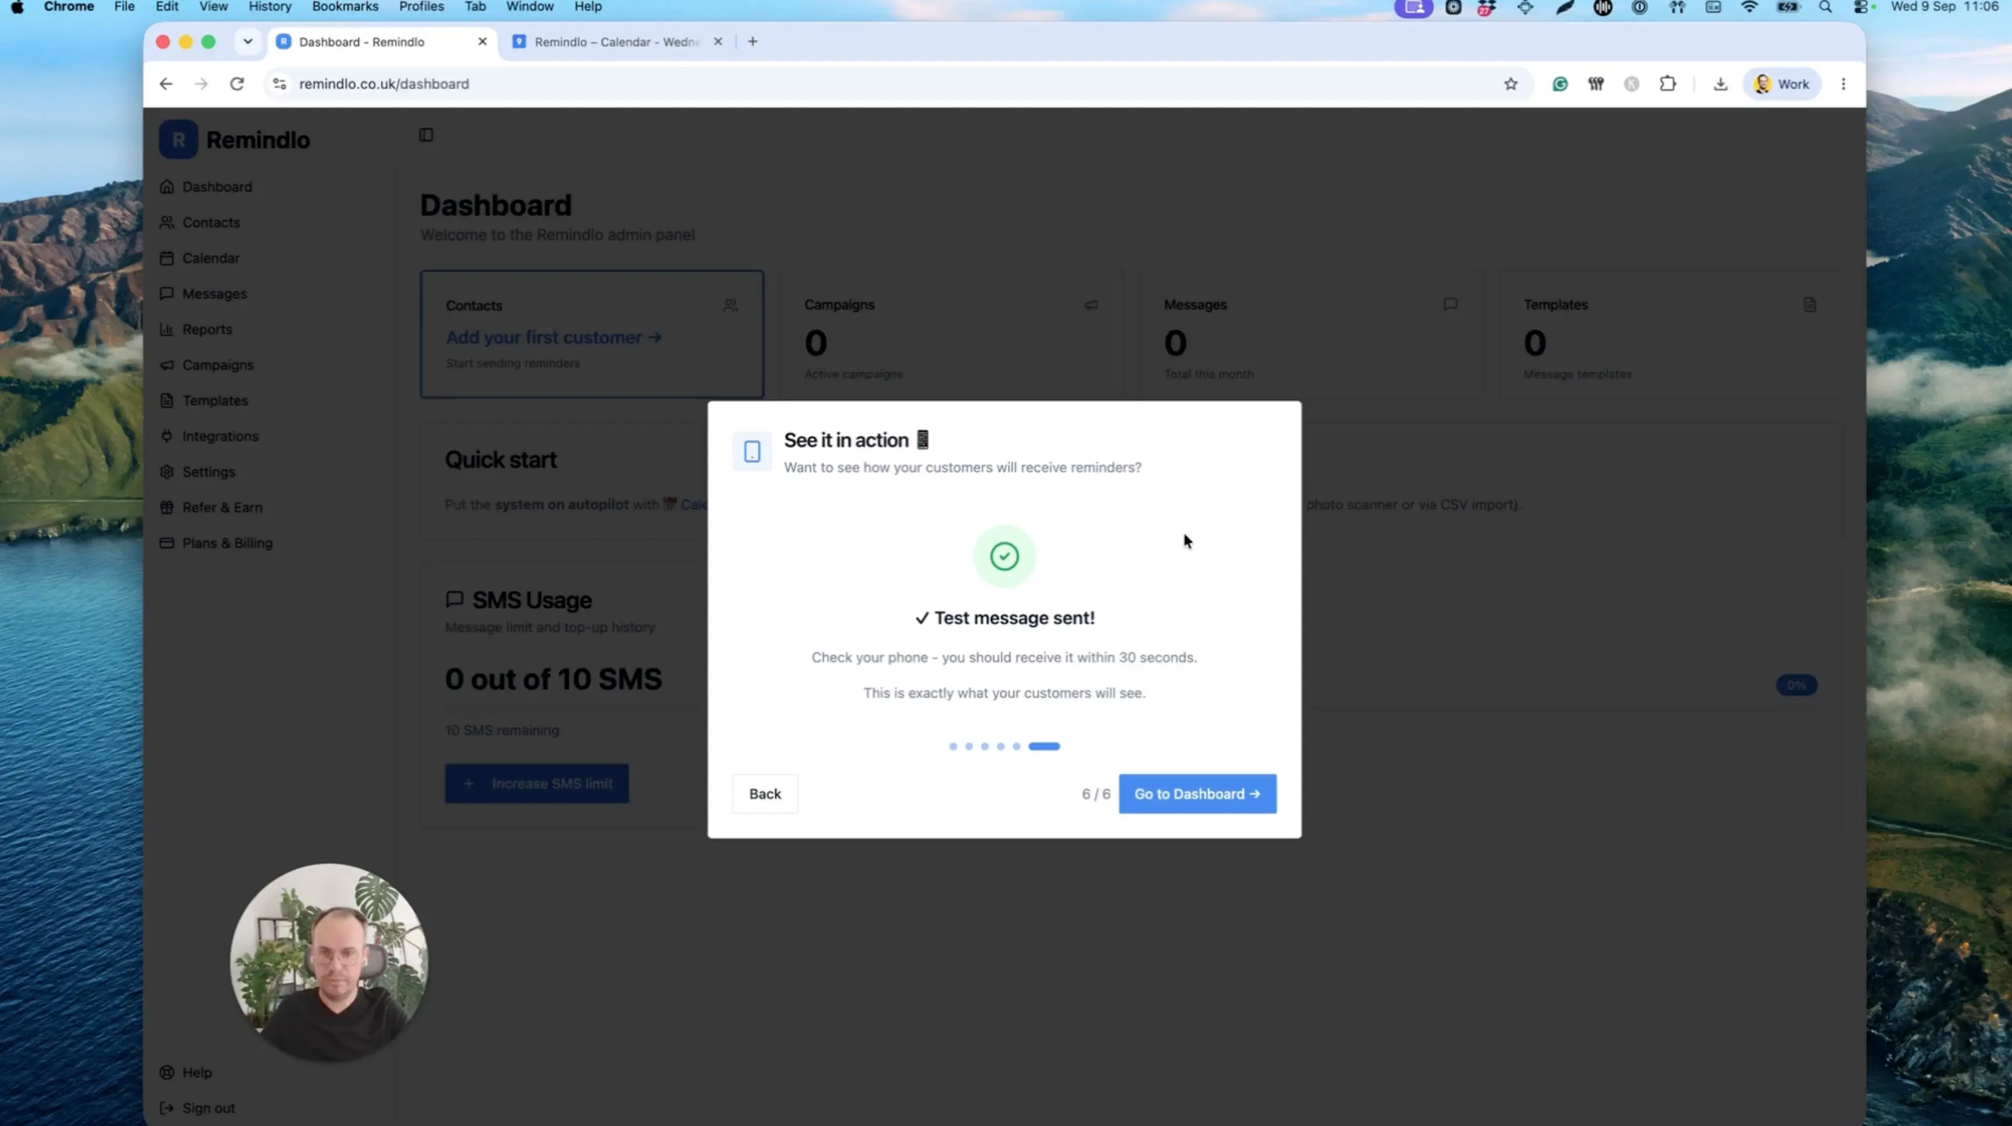
Task: Click "Test message sent!" heading
Action: (1004, 618)
